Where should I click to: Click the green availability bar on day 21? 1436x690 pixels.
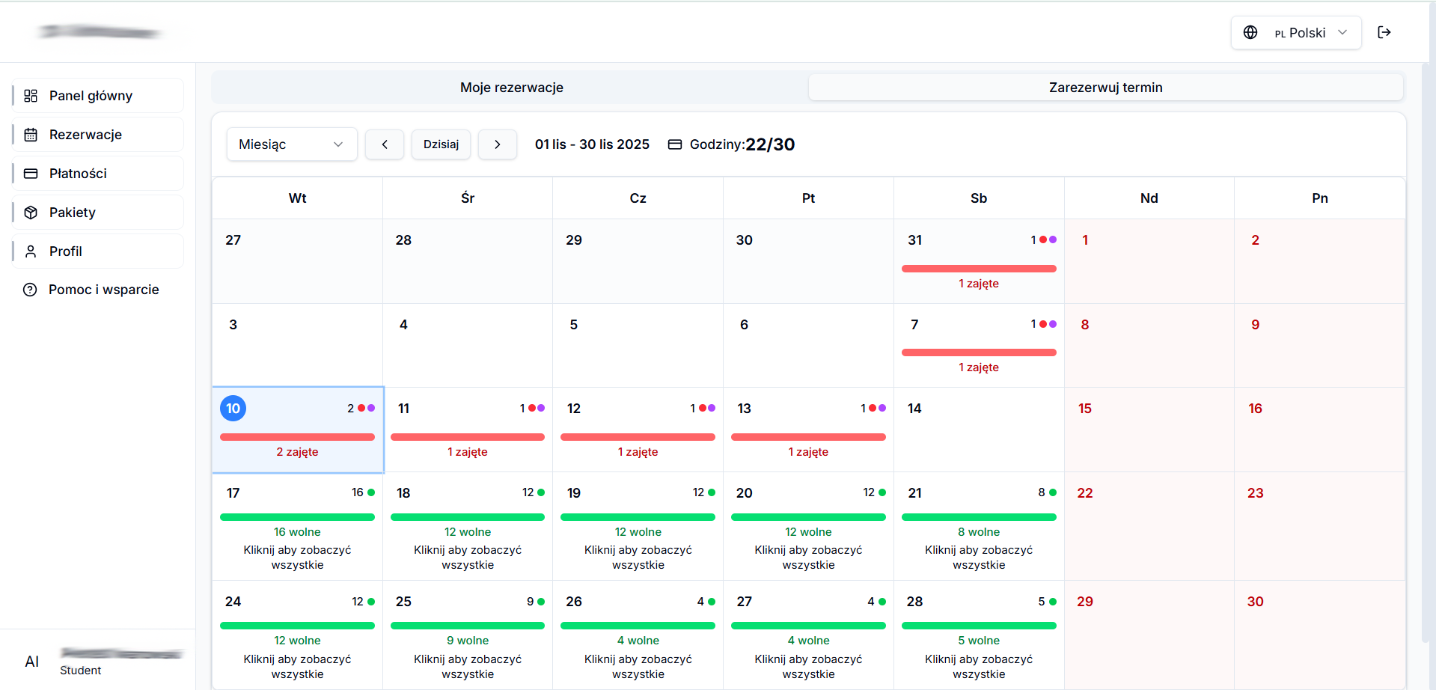pyautogui.click(x=978, y=517)
